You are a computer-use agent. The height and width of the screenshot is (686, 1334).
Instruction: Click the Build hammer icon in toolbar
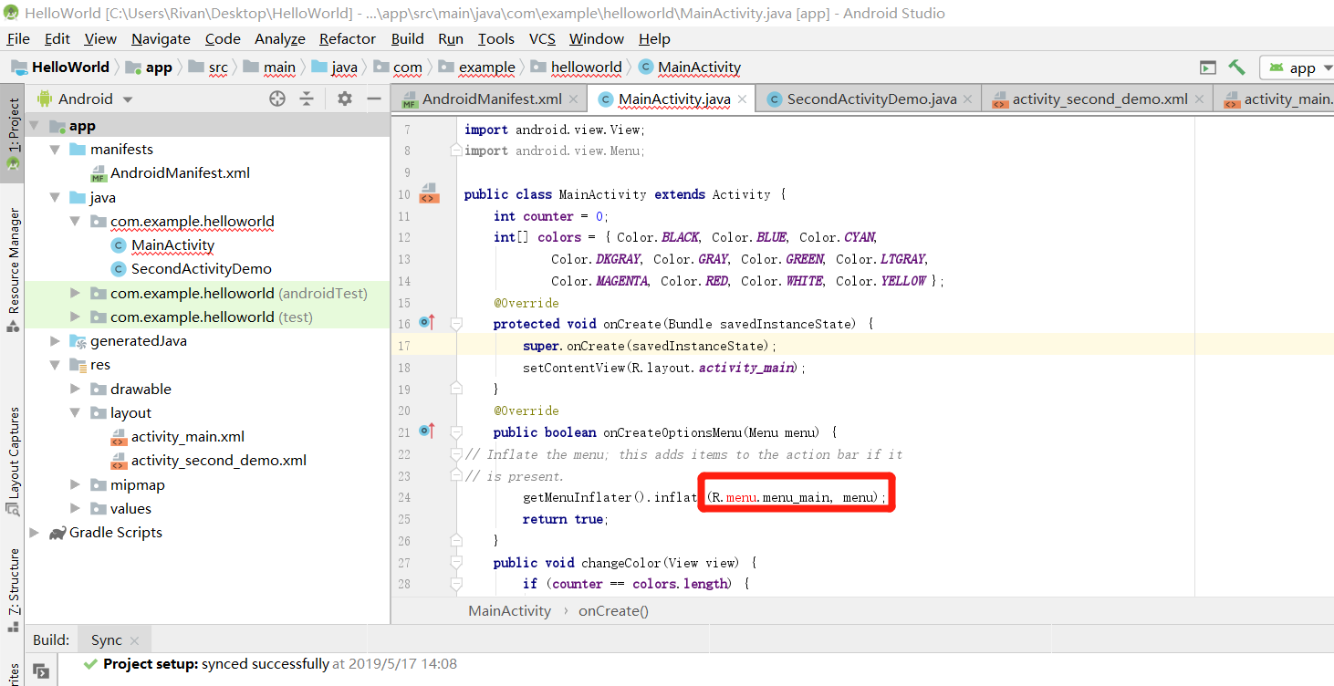click(1236, 68)
